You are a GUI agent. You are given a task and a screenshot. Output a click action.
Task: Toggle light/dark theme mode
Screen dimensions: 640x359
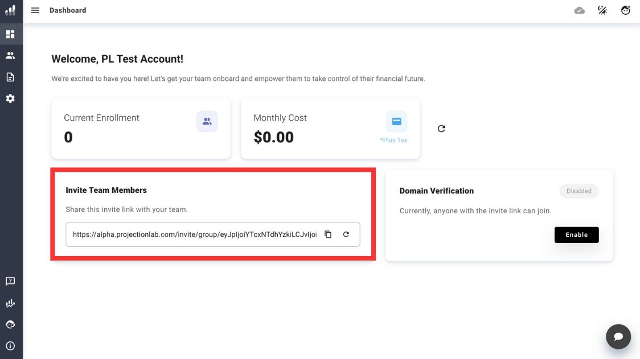click(602, 10)
